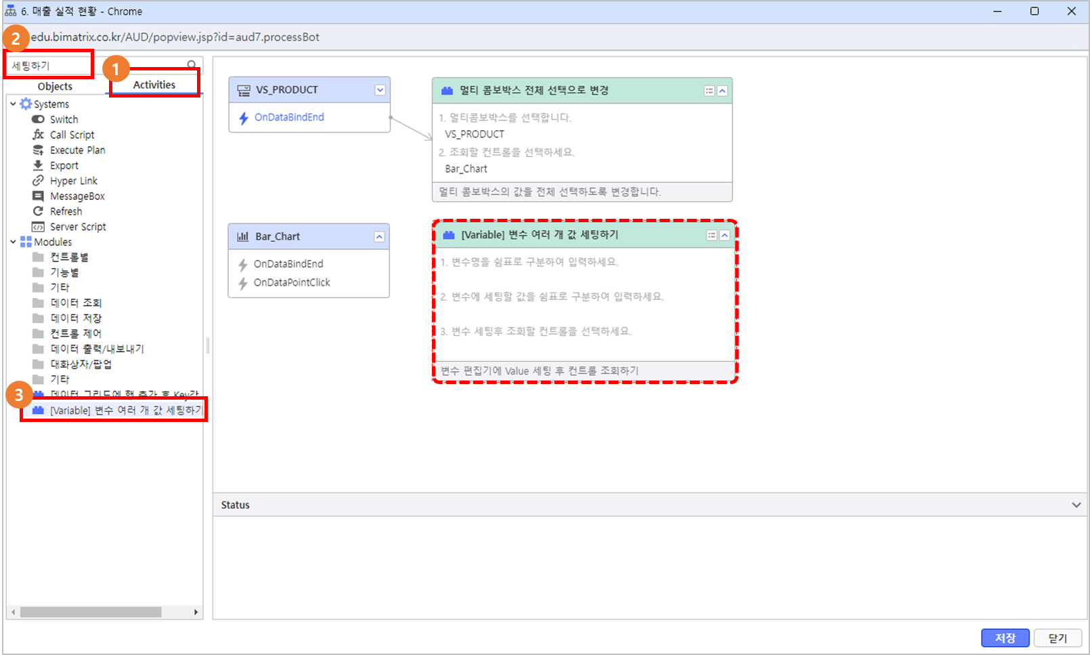Click the 컨트롤별 folder icon
The image size is (1090, 655).
tap(38, 257)
